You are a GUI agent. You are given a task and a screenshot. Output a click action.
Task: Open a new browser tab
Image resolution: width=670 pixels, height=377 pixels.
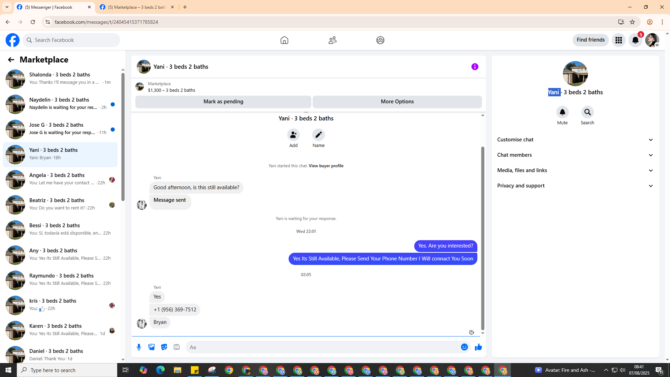pos(185,7)
